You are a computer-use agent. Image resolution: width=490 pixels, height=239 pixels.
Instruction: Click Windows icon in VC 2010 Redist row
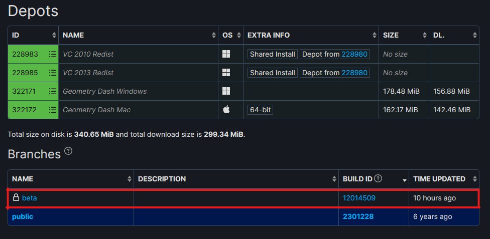226,54
